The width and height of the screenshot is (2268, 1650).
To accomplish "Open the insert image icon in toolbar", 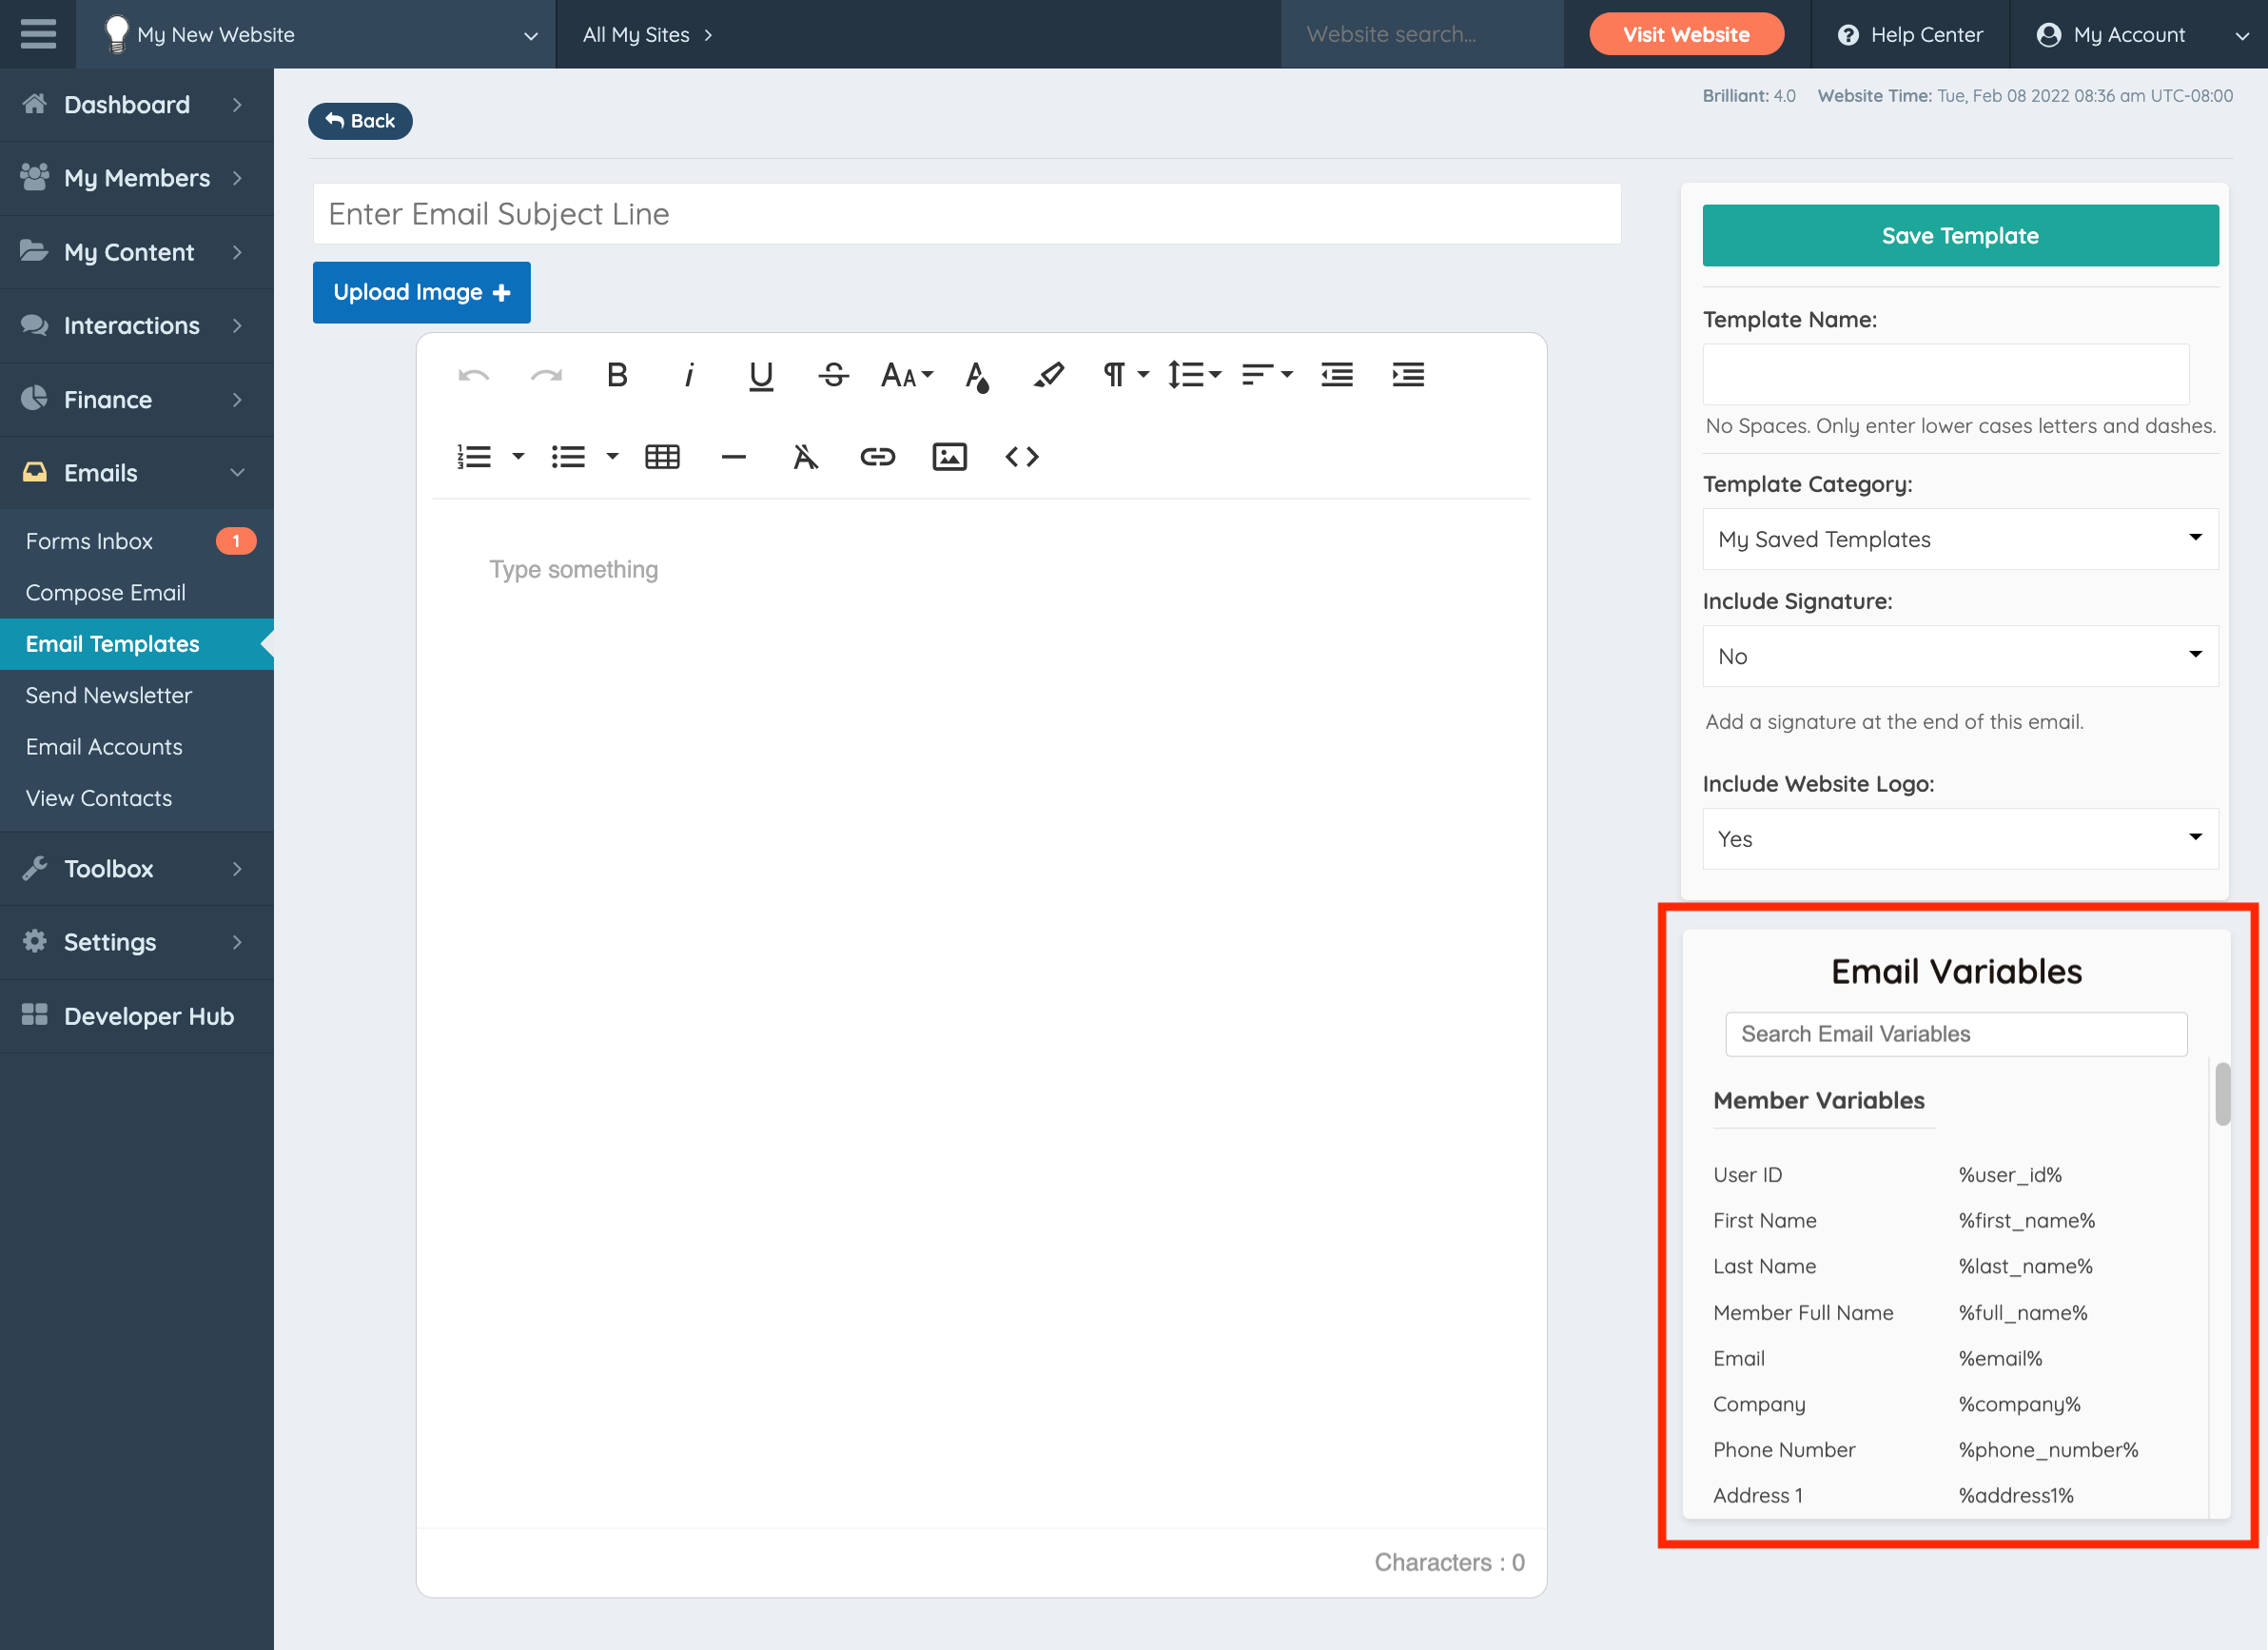I will pyautogui.click(x=949, y=457).
